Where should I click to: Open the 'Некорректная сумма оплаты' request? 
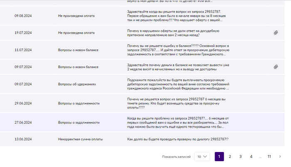[80, 139]
